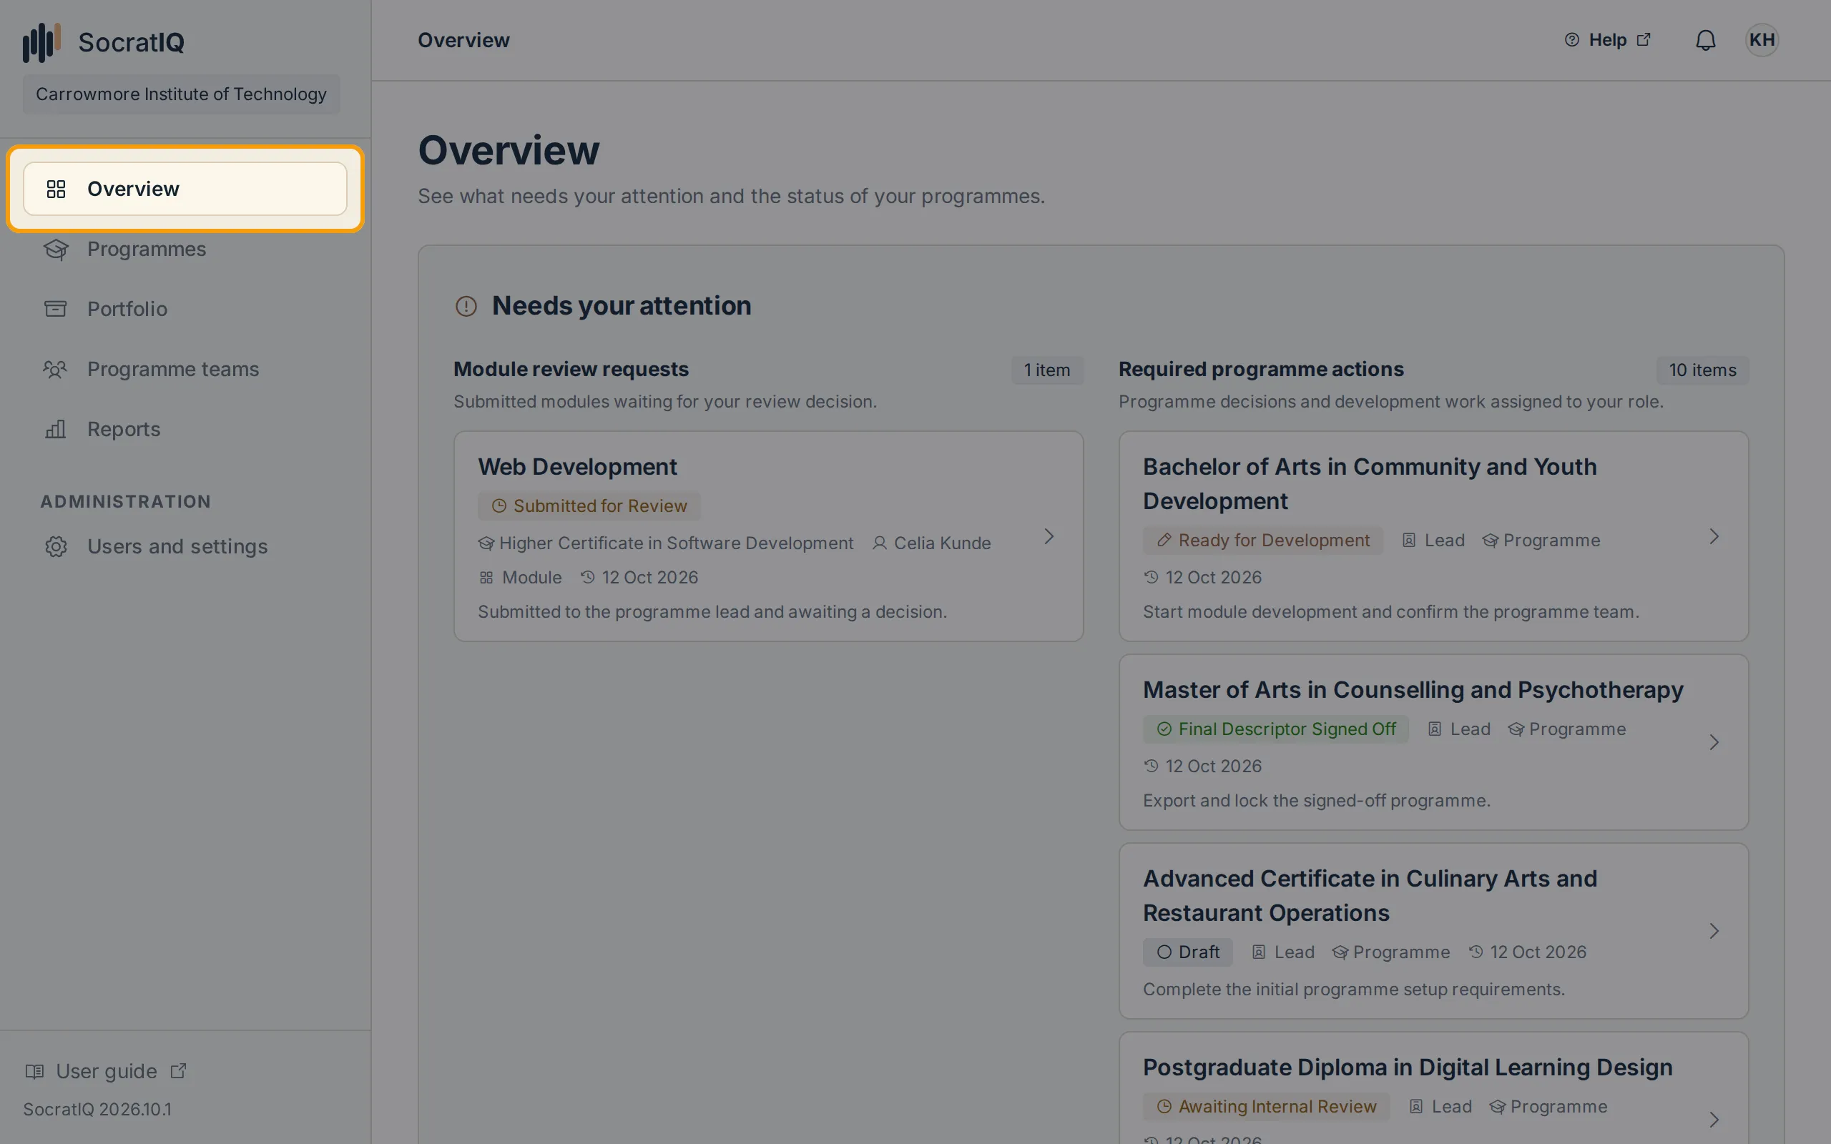Open the Web Development card chevron

1049,536
